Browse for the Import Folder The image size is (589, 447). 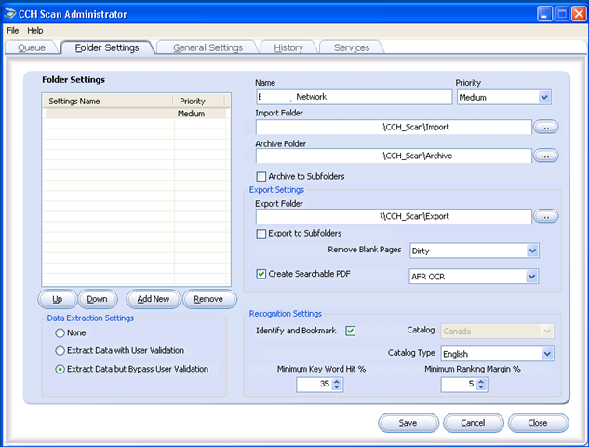(x=545, y=127)
